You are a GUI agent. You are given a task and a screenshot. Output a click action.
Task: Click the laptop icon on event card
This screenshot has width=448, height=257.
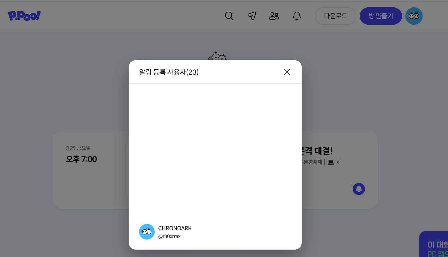pos(331,162)
